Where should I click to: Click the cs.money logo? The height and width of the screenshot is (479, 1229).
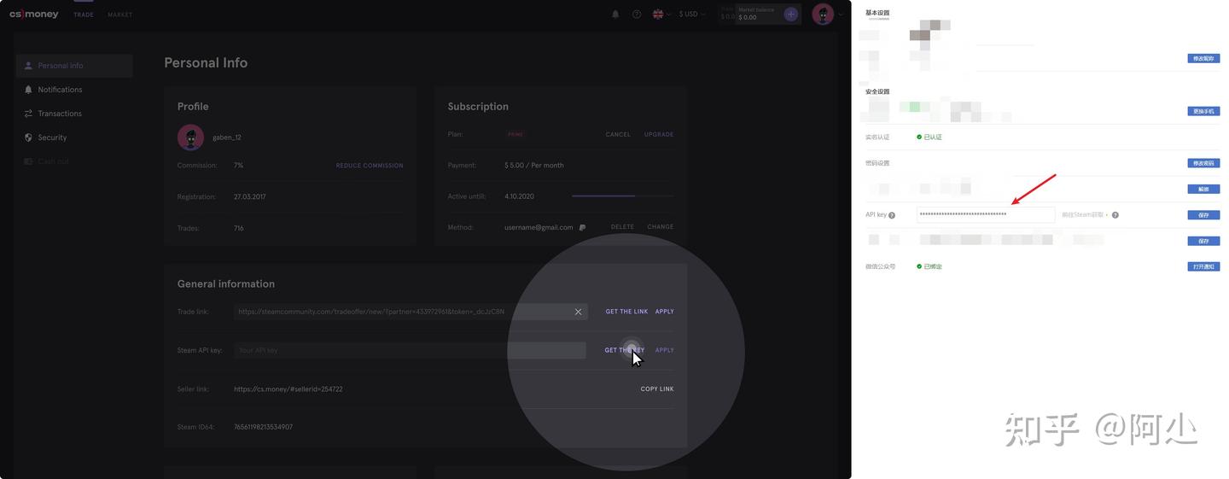[34, 15]
